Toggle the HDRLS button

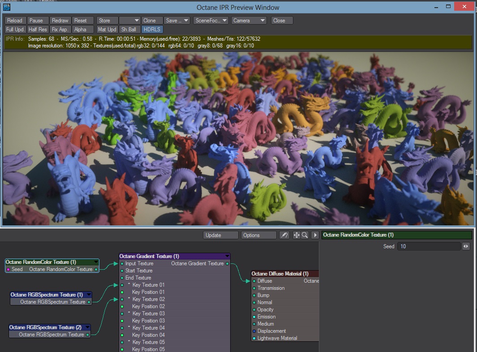click(152, 30)
